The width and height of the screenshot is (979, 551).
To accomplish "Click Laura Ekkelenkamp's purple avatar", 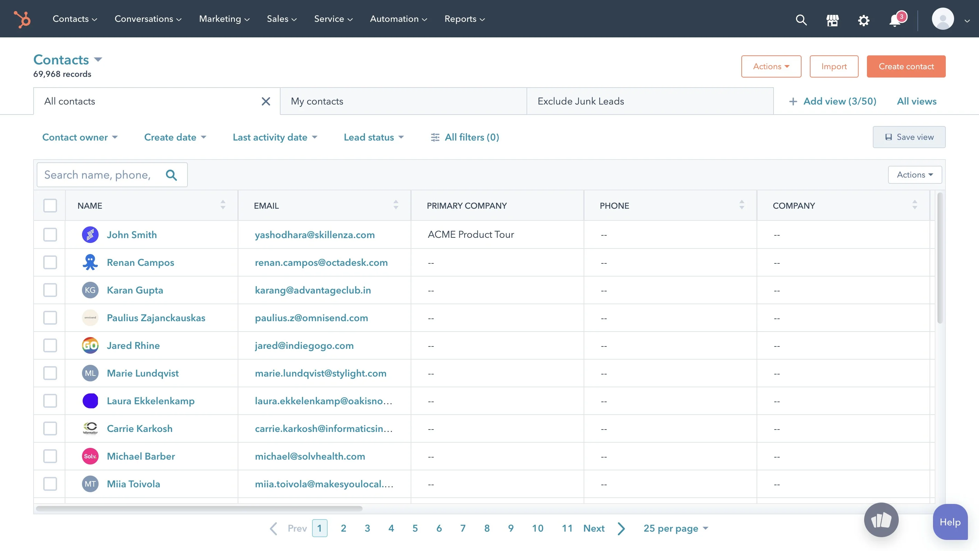I will click(x=90, y=401).
